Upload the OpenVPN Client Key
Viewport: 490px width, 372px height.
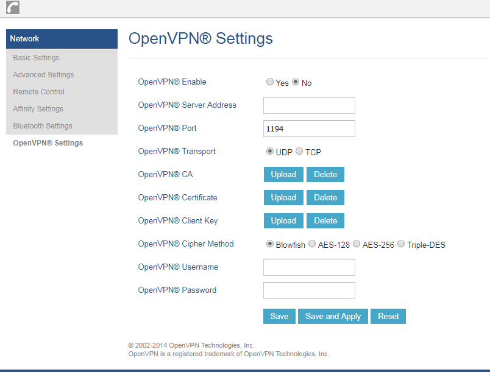tap(283, 220)
